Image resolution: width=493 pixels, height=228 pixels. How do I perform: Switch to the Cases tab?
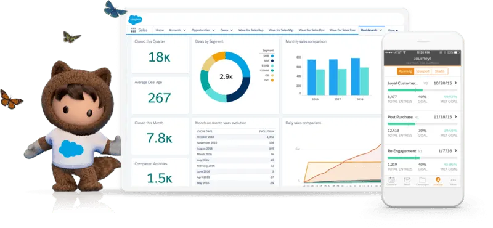coord(224,30)
